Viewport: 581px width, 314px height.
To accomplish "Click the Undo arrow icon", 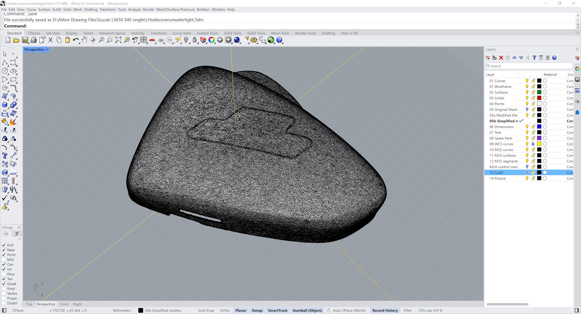I will (x=76, y=40).
